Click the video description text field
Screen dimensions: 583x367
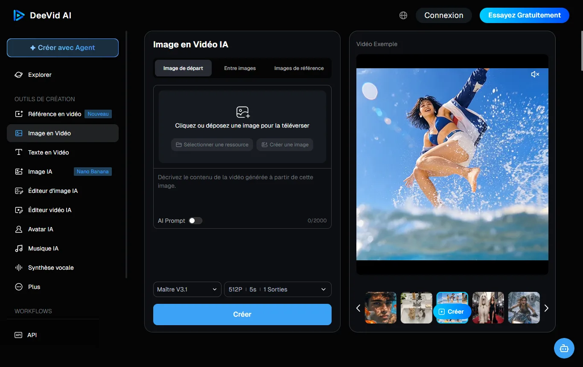(x=242, y=192)
